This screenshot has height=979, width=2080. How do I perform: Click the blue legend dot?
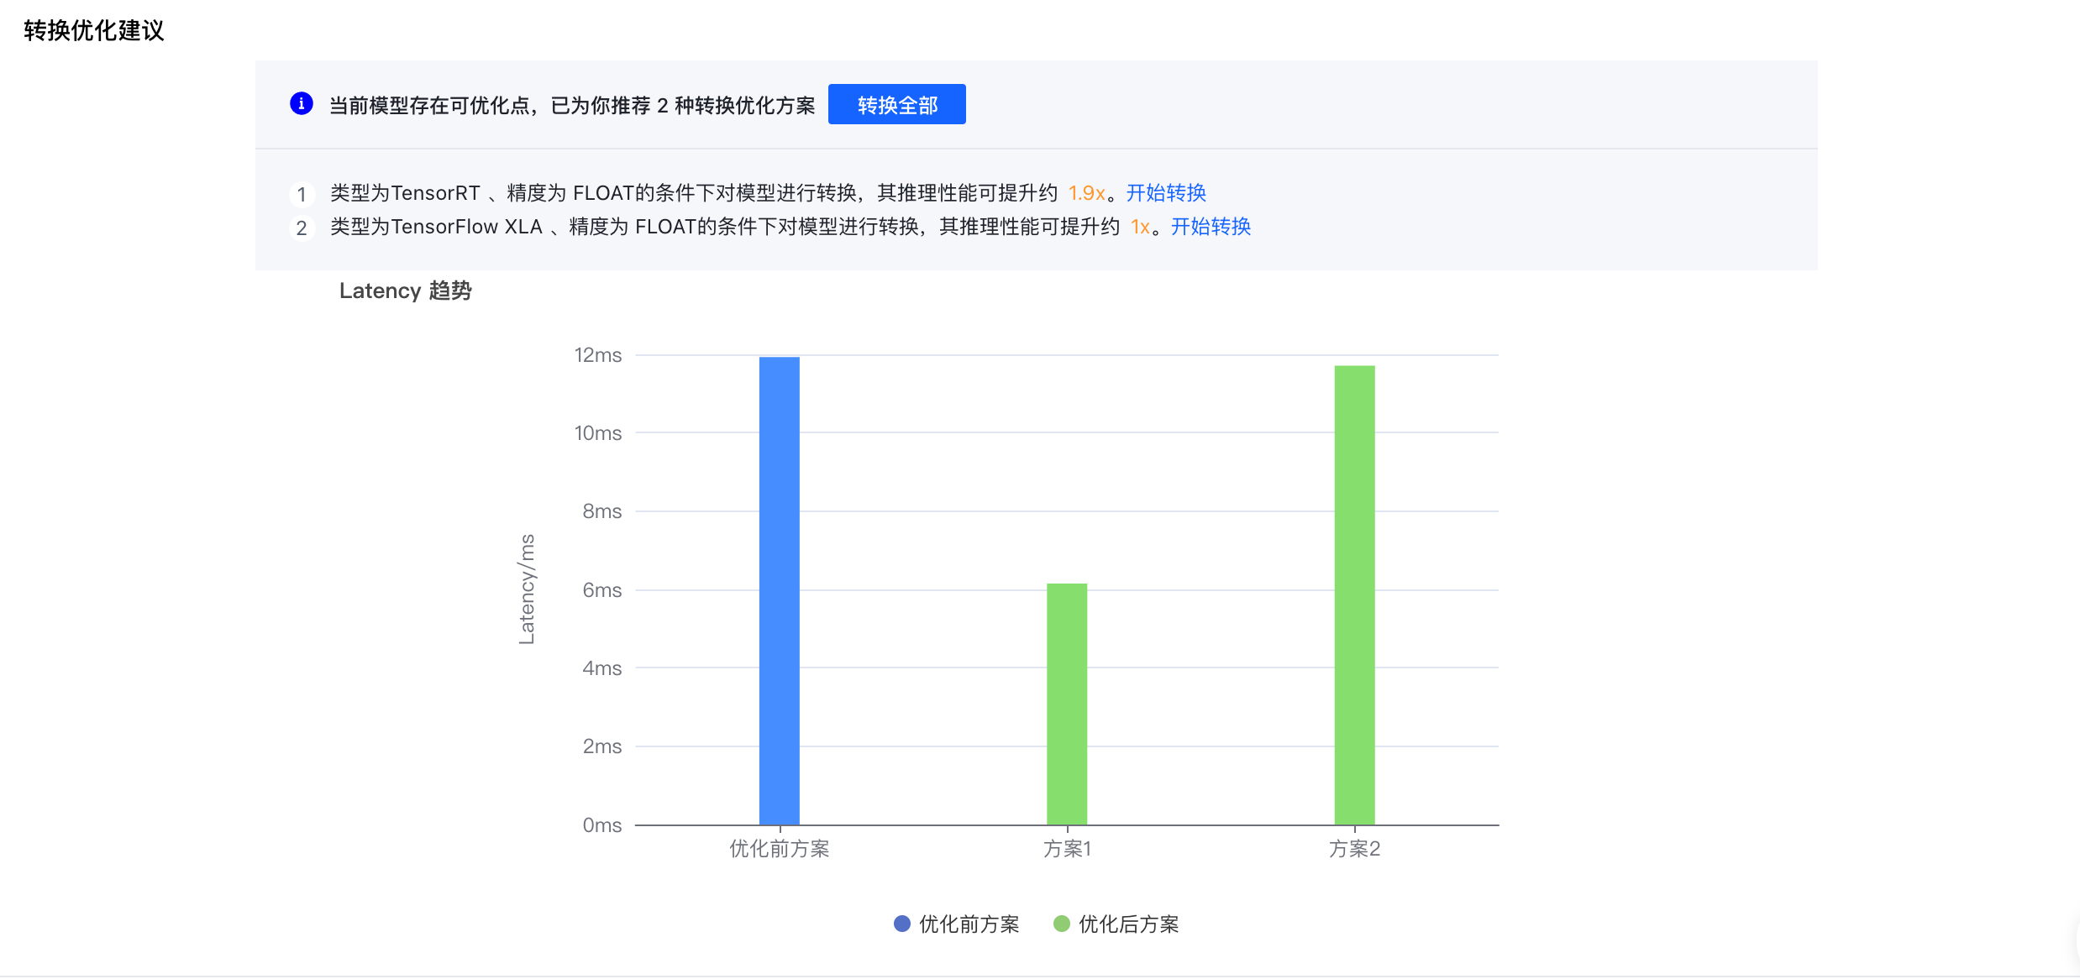902,924
